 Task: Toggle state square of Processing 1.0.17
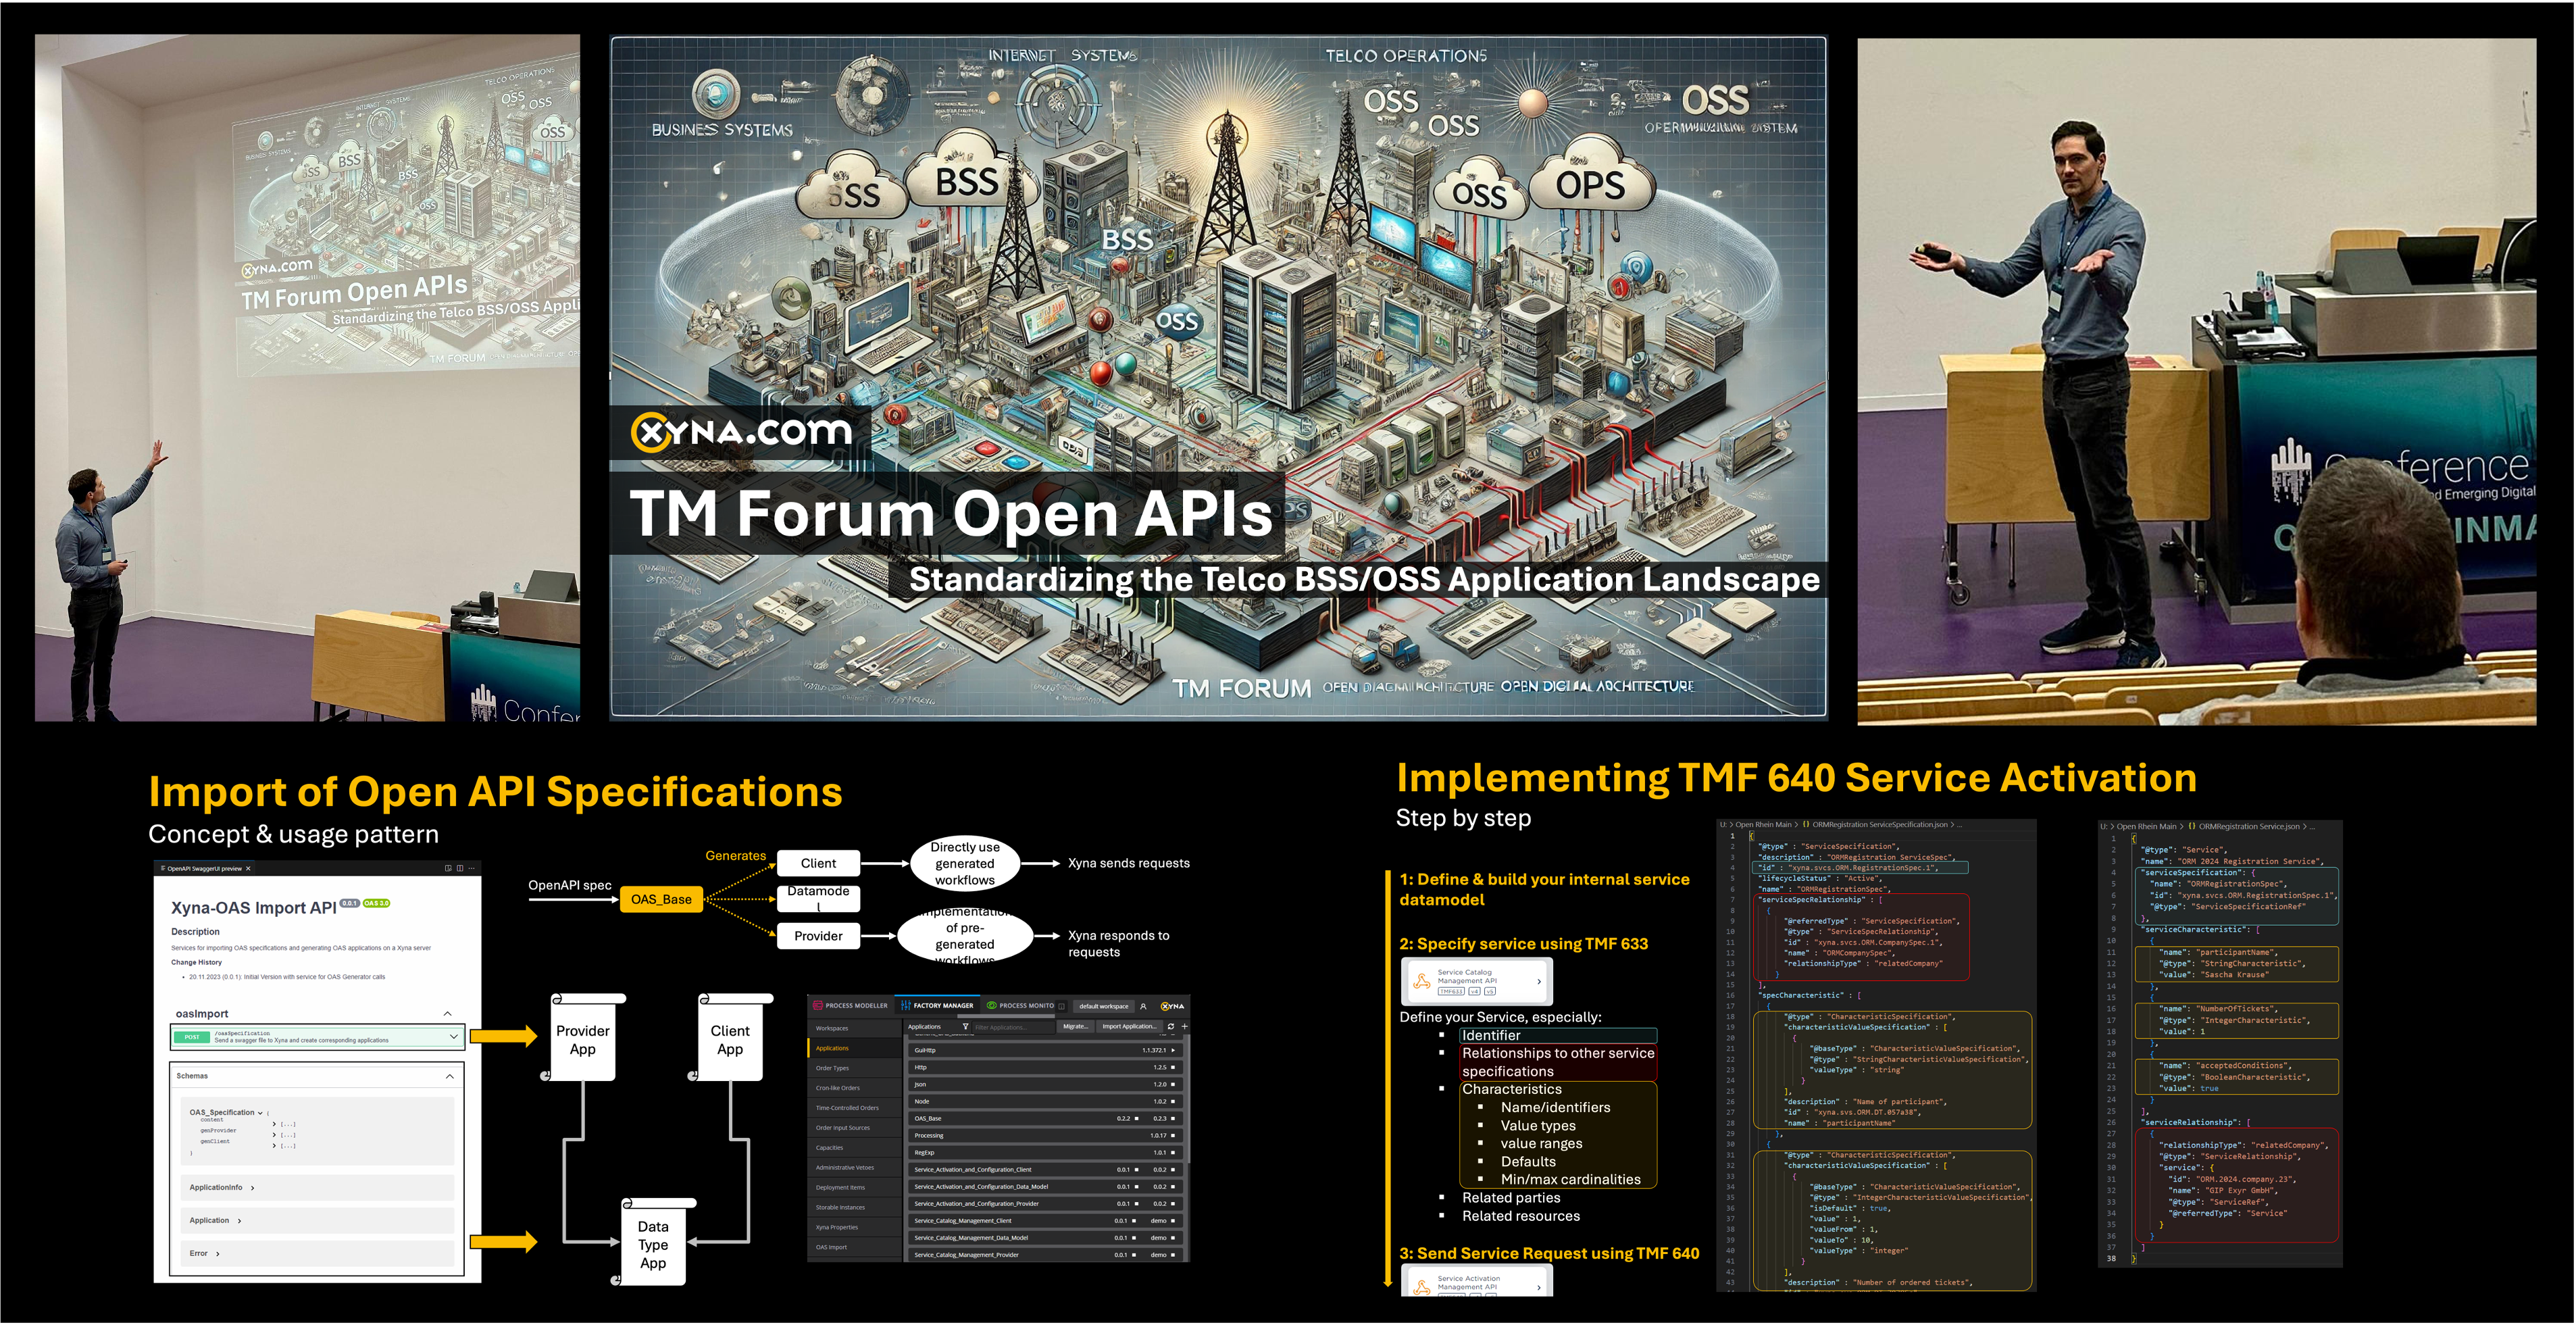[1174, 1135]
